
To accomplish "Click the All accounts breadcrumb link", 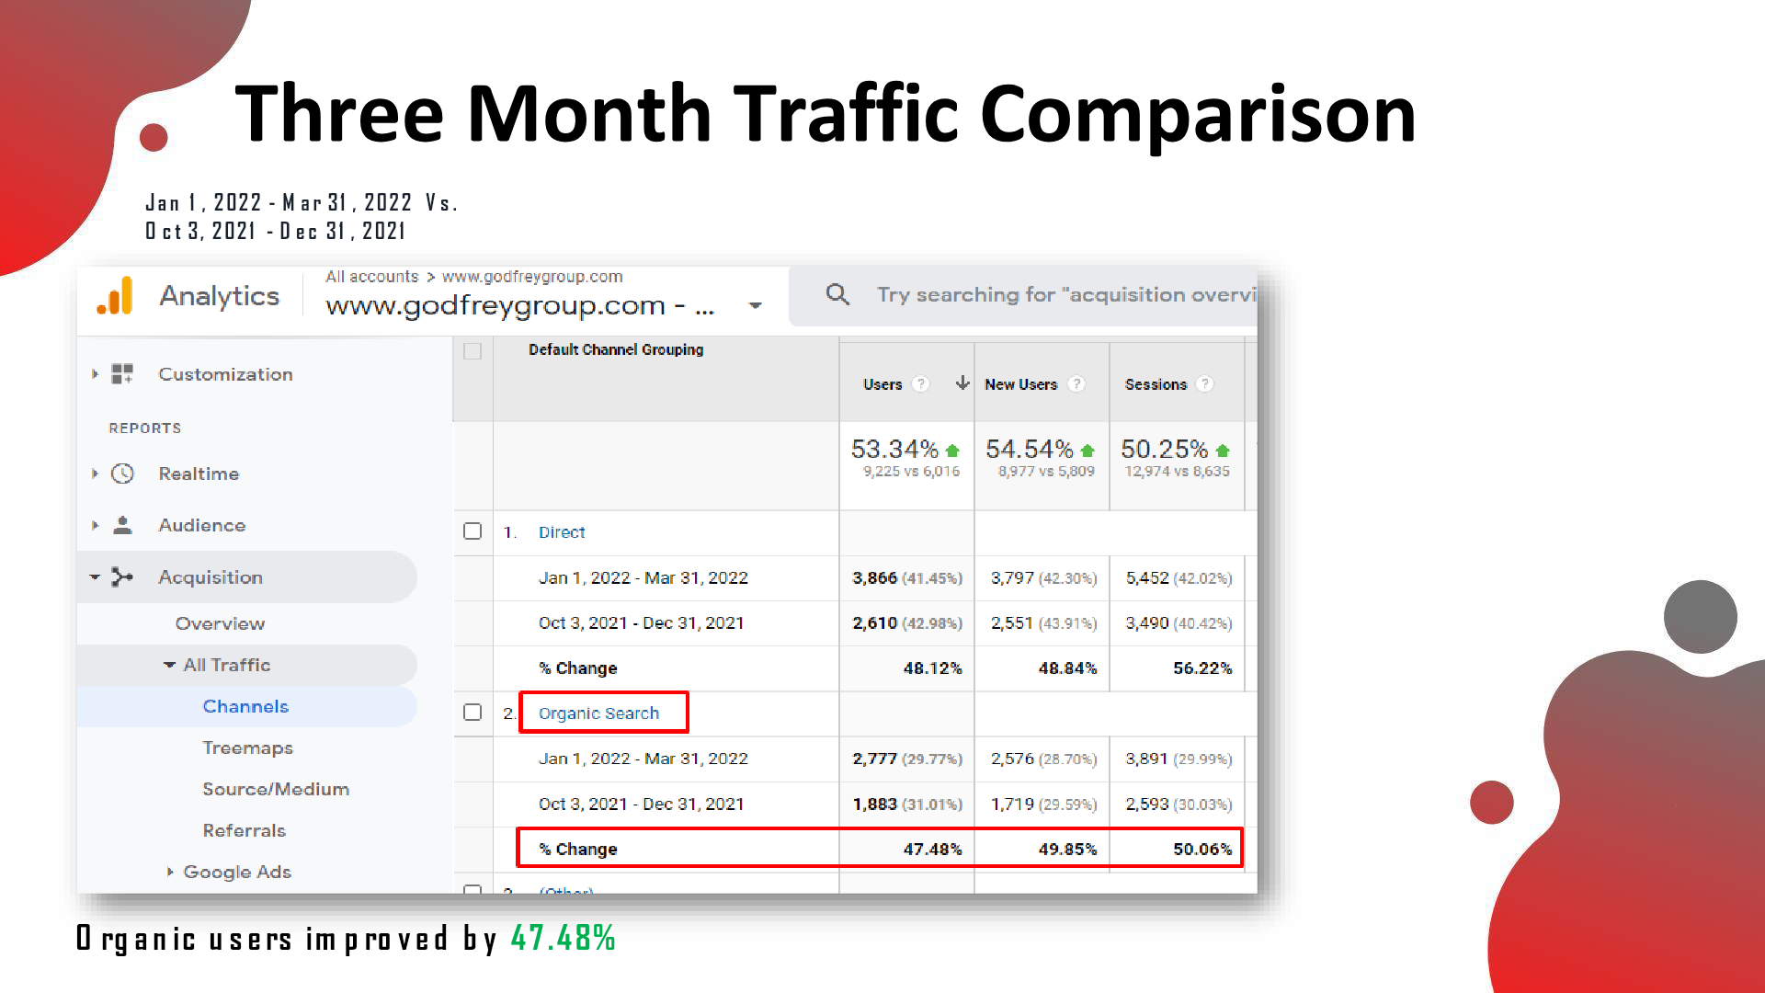I will [371, 277].
